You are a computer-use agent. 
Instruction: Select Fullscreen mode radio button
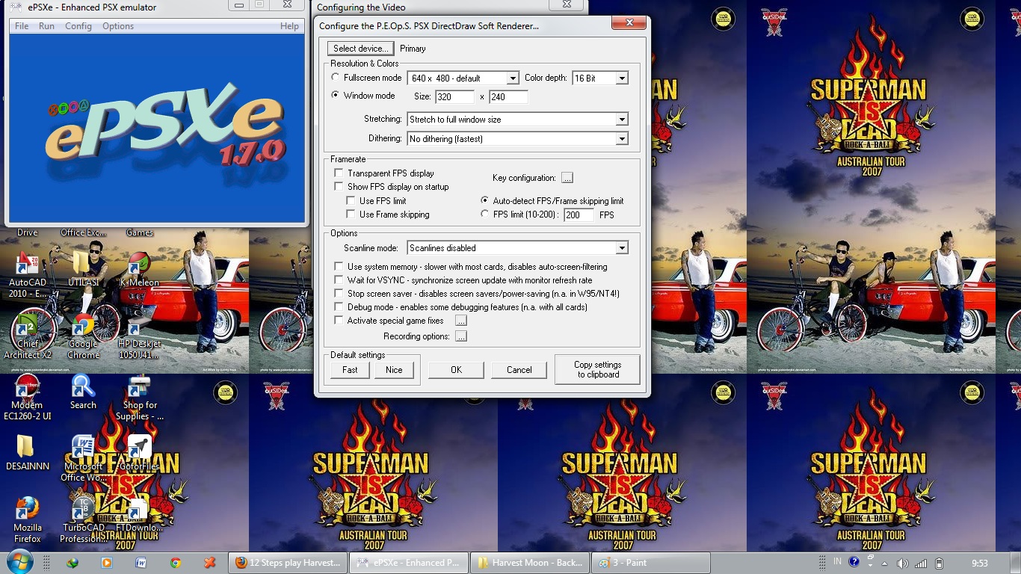coord(336,77)
